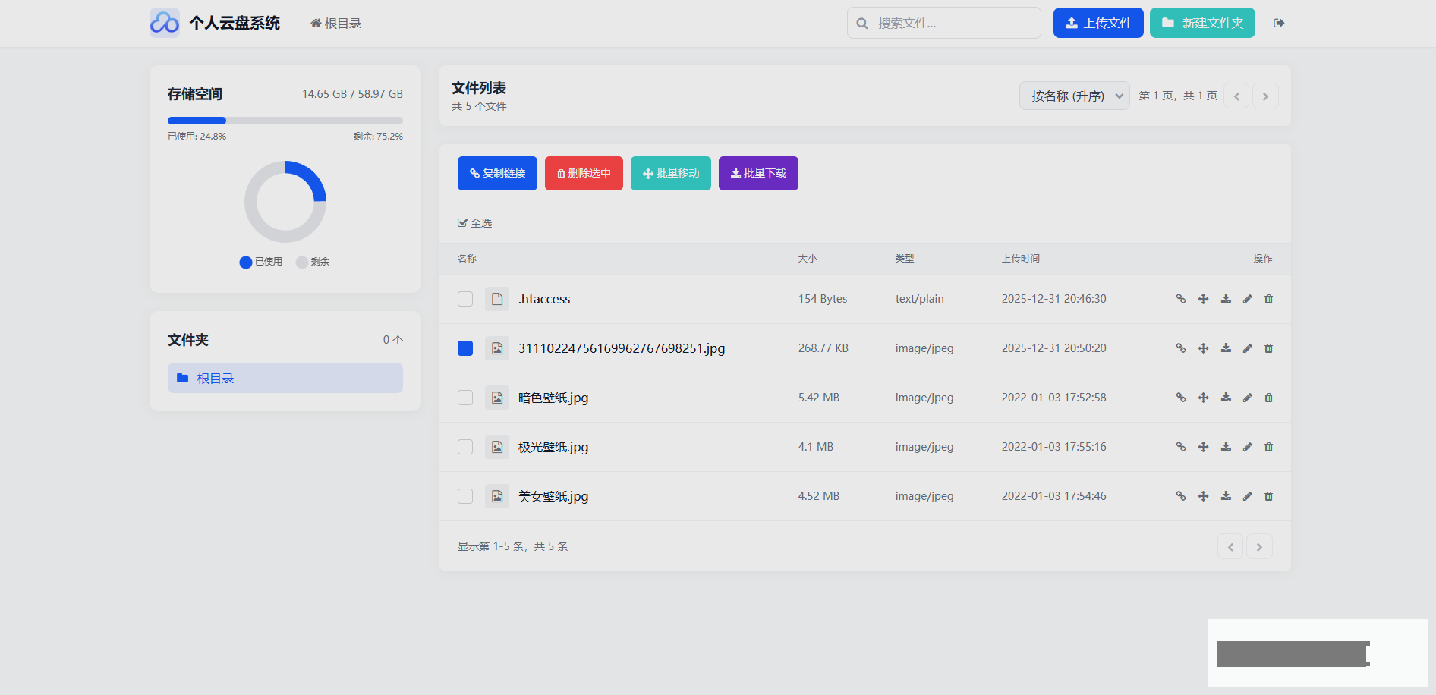Click the storage usage progress bar
The image size is (1436, 695).
point(285,121)
